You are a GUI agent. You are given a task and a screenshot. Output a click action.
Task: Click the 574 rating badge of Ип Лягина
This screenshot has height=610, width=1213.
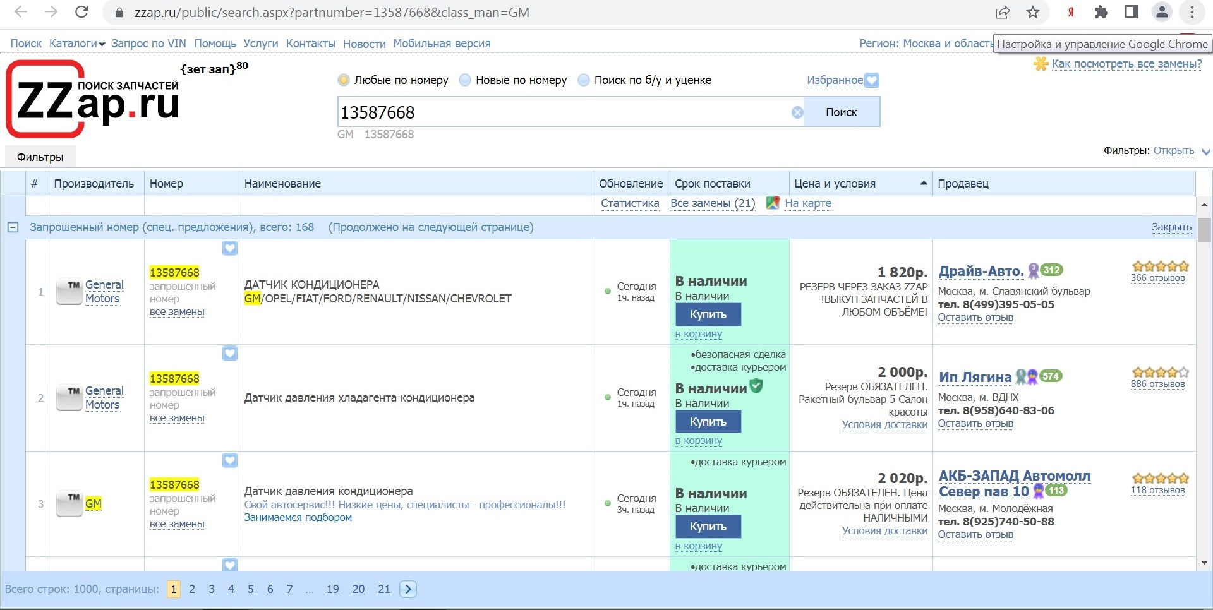tap(1051, 376)
